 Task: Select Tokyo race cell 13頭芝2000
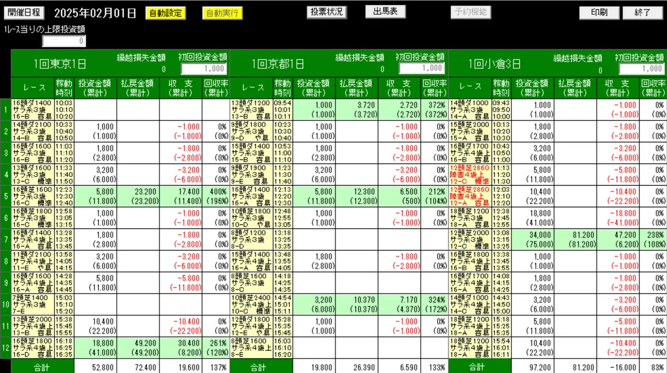point(32,326)
